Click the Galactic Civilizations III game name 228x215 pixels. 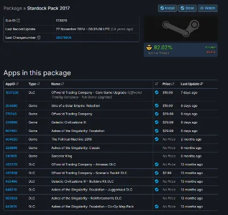pos(68,122)
